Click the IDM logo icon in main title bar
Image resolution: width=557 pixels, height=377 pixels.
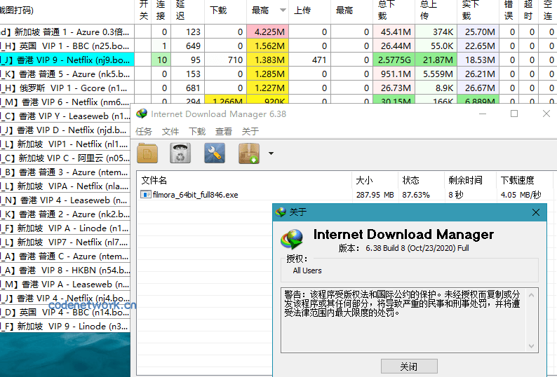(x=142, y=114)
